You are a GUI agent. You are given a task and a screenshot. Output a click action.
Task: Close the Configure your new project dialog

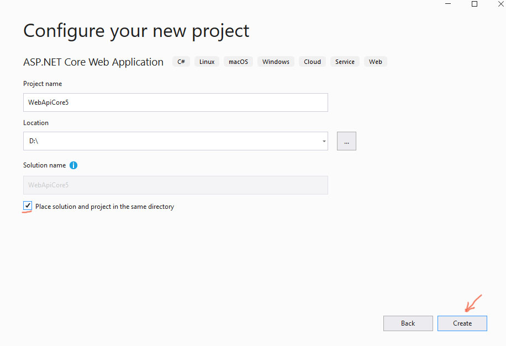coord(500,4)
